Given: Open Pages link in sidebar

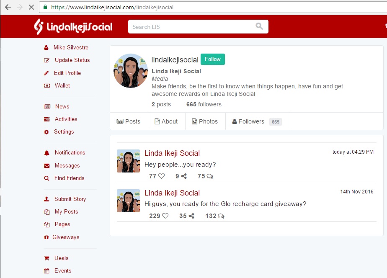Looking at the screenshot, I should tap(62, 224).
